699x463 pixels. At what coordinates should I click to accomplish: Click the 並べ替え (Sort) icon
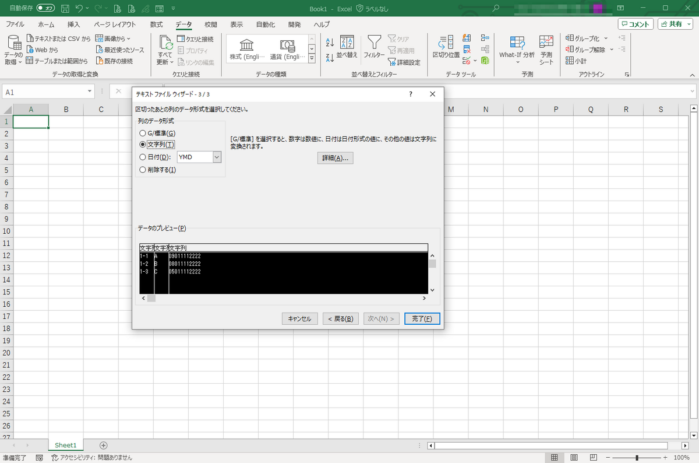coord(346,47)
